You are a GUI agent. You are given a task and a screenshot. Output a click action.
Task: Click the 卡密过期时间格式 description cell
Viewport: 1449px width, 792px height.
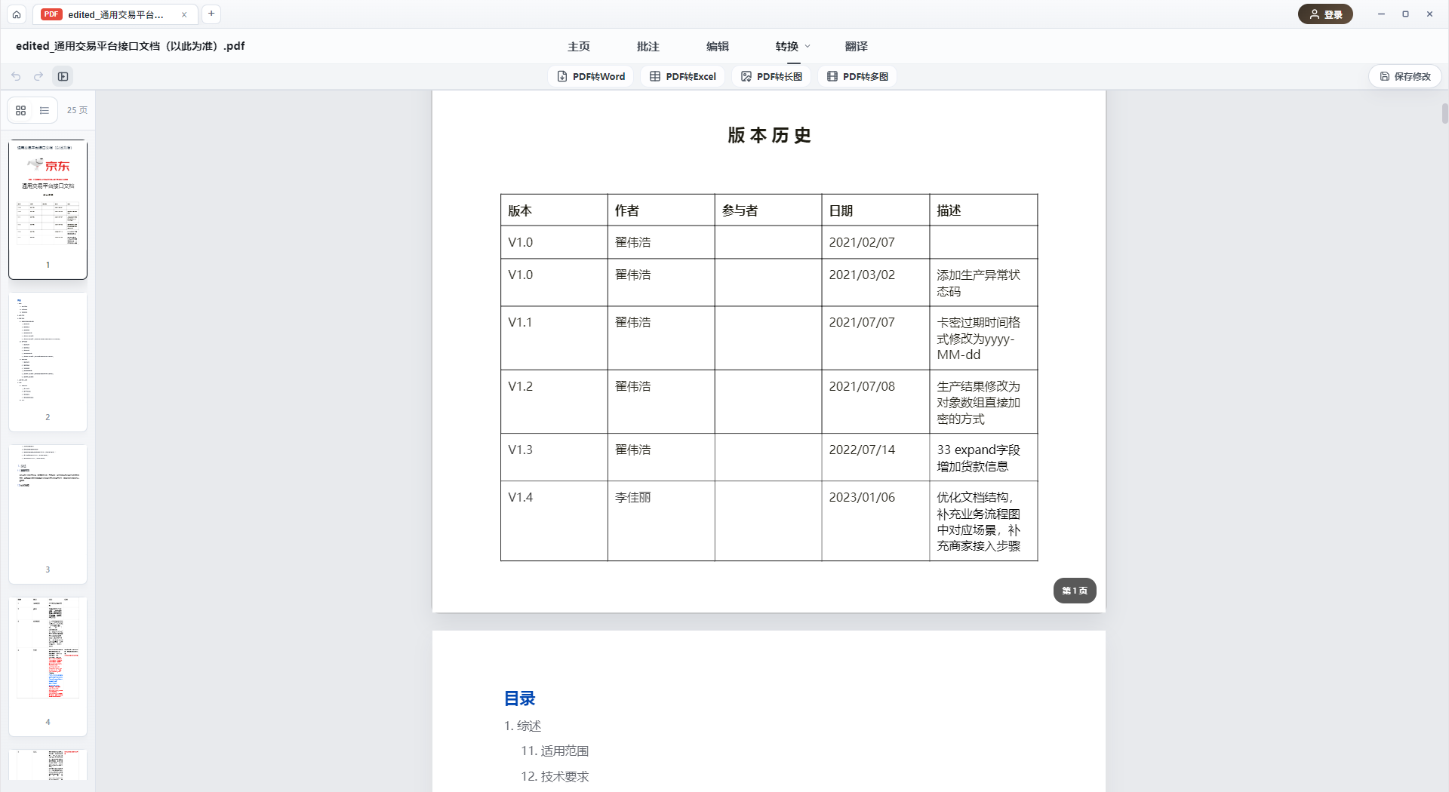983,338
